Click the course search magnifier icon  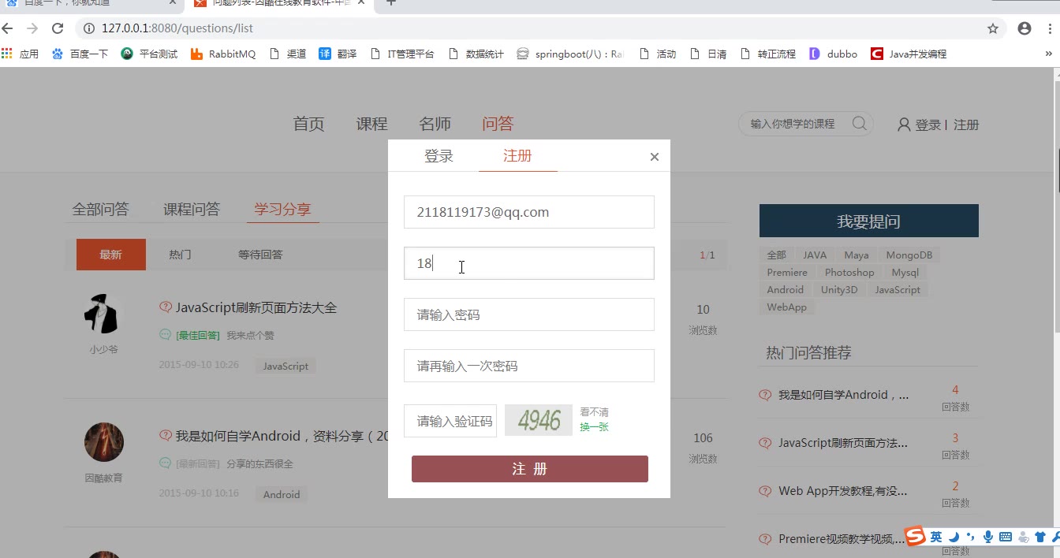(860, 124)
